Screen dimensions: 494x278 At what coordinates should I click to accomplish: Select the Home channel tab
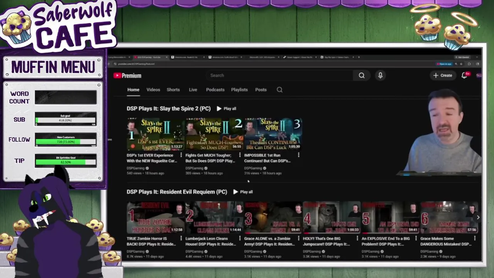pos(133,90)
